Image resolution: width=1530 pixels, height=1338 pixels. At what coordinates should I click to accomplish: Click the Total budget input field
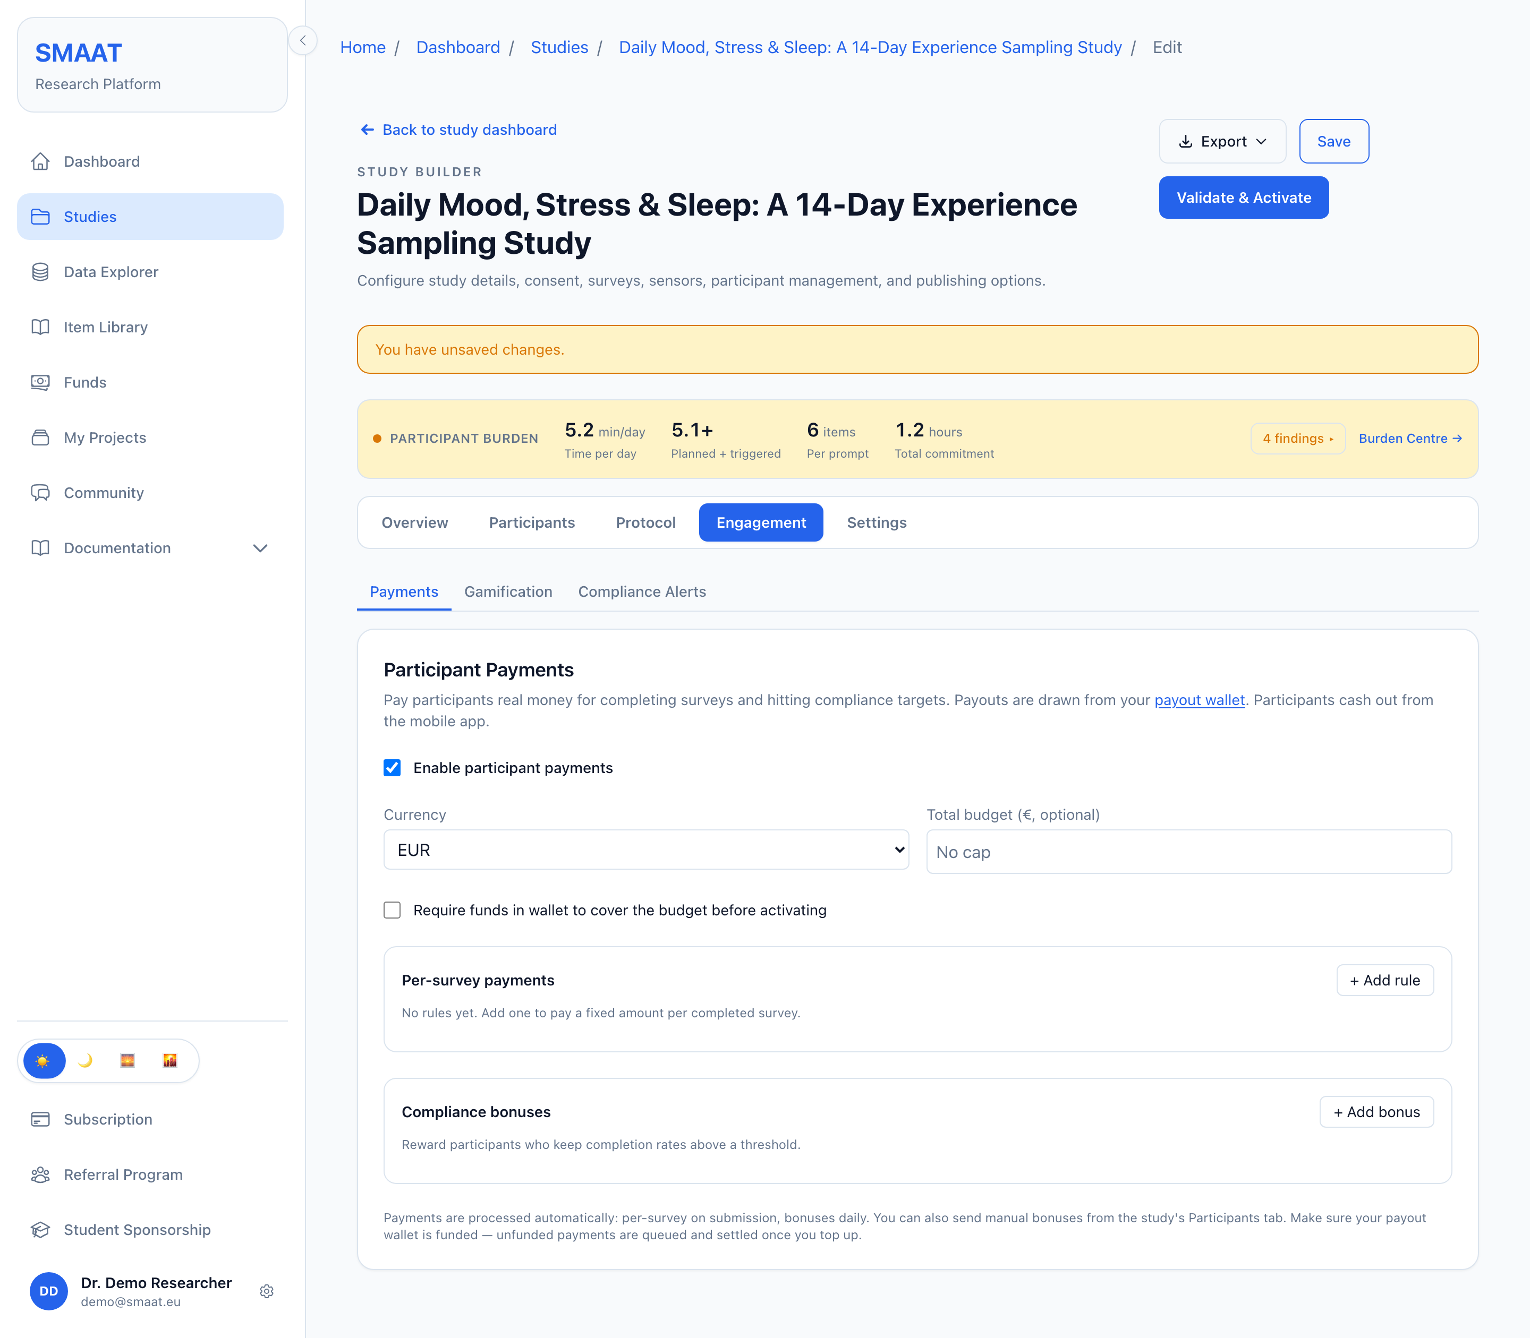click(1188, 852)
